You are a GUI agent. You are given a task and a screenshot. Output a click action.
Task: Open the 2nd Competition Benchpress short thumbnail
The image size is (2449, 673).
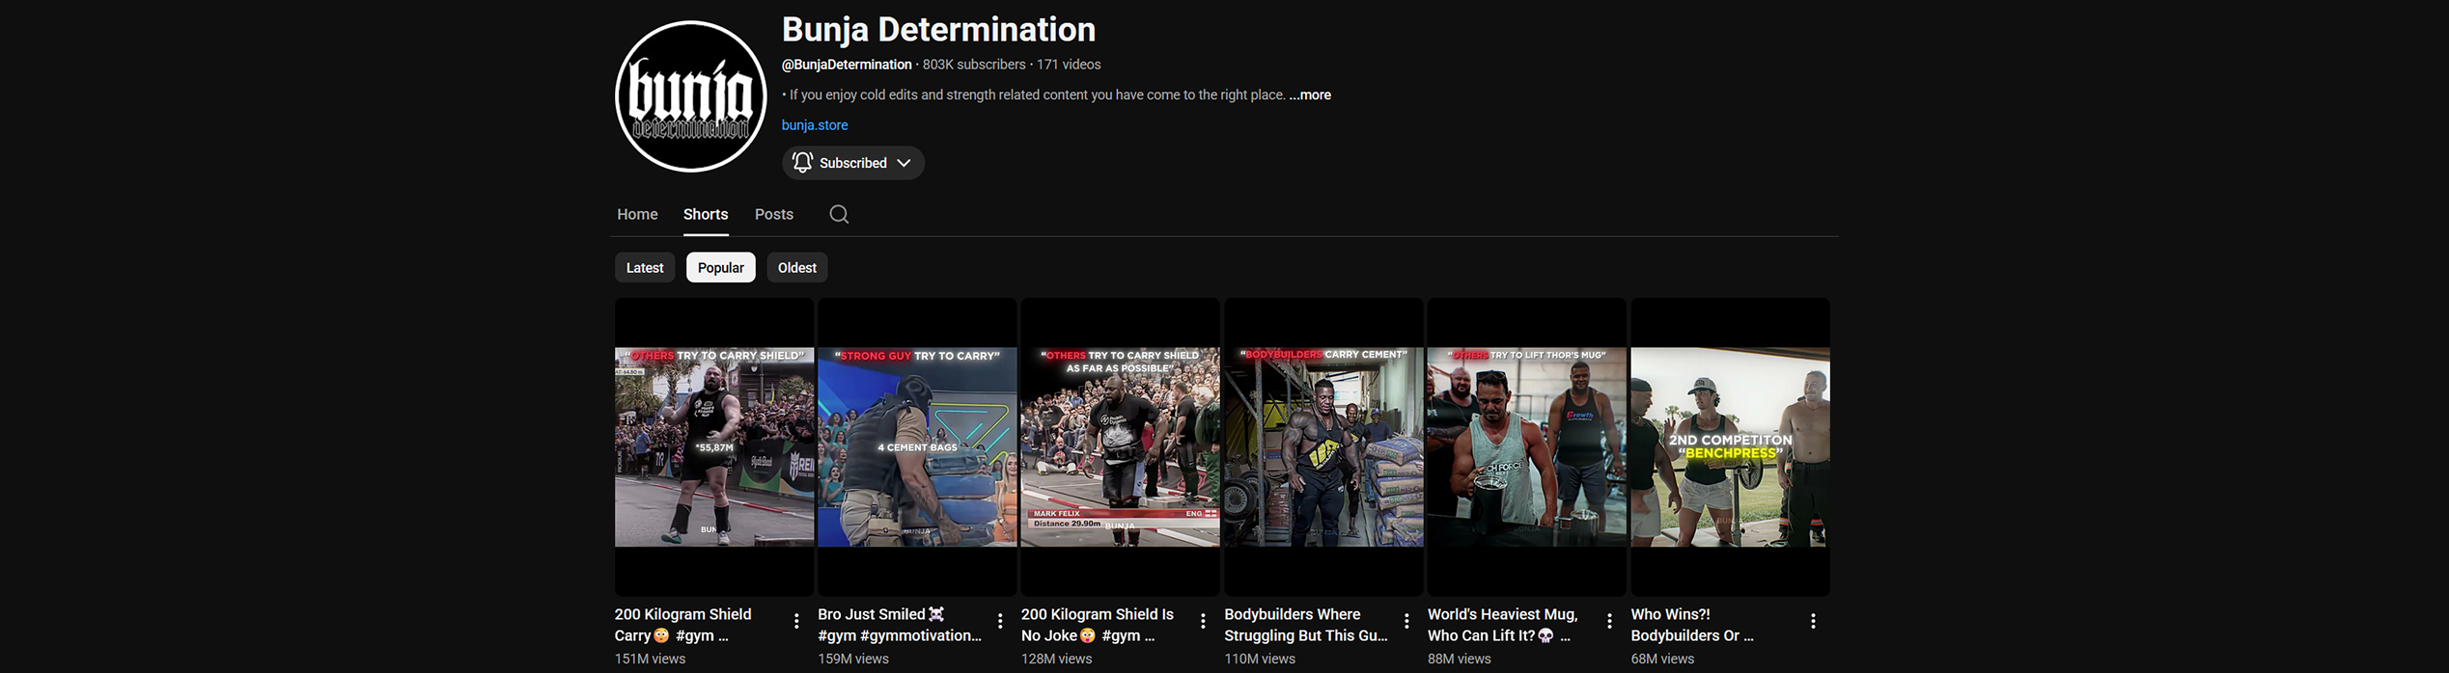[1730, 447]
